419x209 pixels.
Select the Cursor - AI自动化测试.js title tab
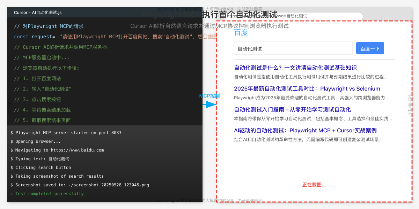pyautogui.click(x=38, y=13)
